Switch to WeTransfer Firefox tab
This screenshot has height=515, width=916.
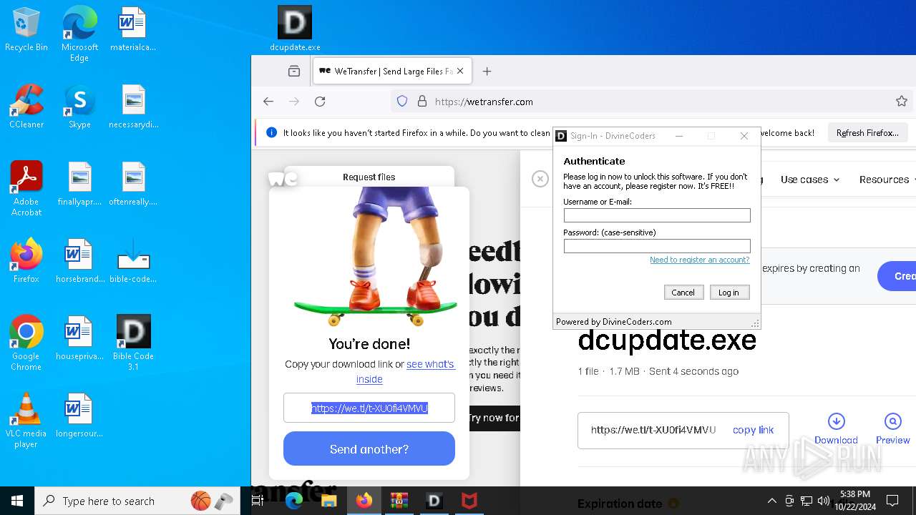[392, 71]
